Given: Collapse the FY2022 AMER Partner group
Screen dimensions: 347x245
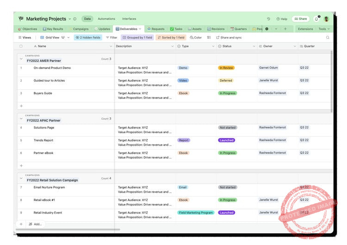Looking at the screenshot, I should [21, 59].
